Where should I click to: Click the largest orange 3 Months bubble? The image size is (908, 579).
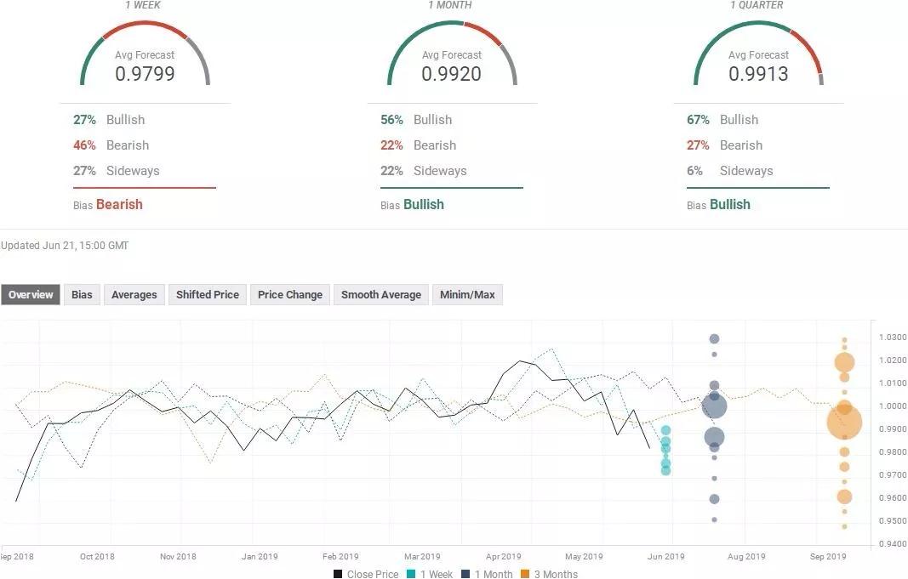pos(844,422)
